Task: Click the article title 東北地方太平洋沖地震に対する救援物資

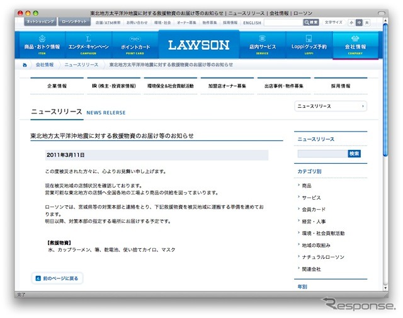Action: [x=112, y=136]
